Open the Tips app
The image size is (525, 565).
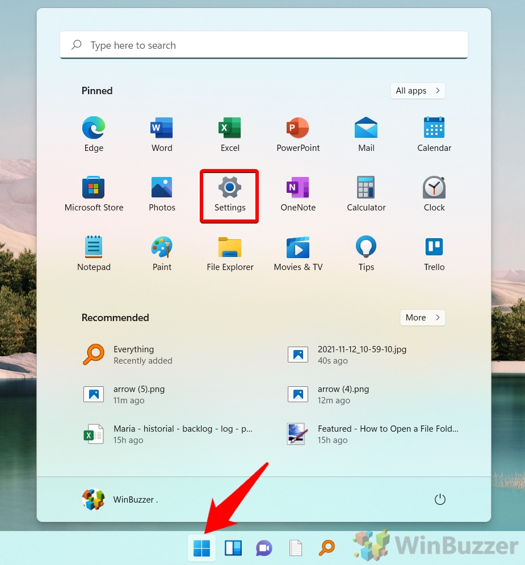[366, 254]
